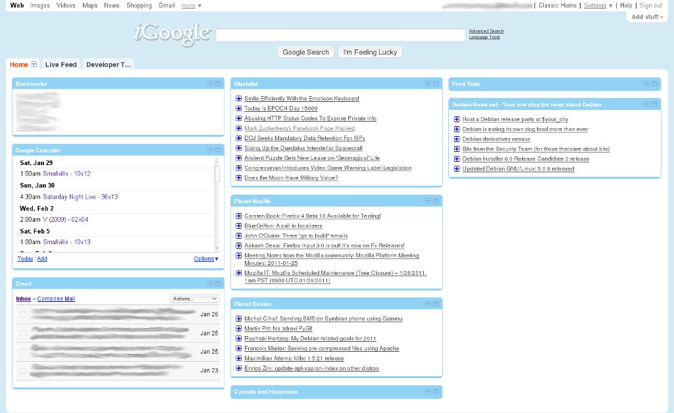Open the Classic Home link
Image resolution: width=674 pixels, height=413 pixels.
pos(557,5)
